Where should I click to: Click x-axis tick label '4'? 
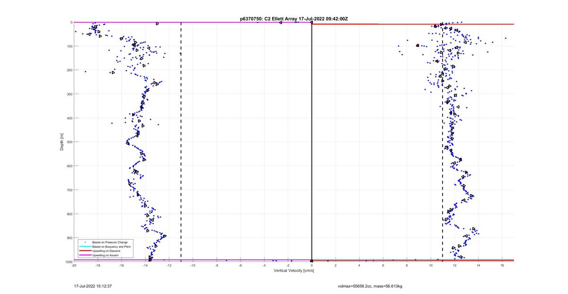359,265
